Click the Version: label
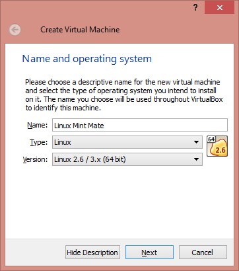Screen dimensions: 239x271 coord(35,159)
